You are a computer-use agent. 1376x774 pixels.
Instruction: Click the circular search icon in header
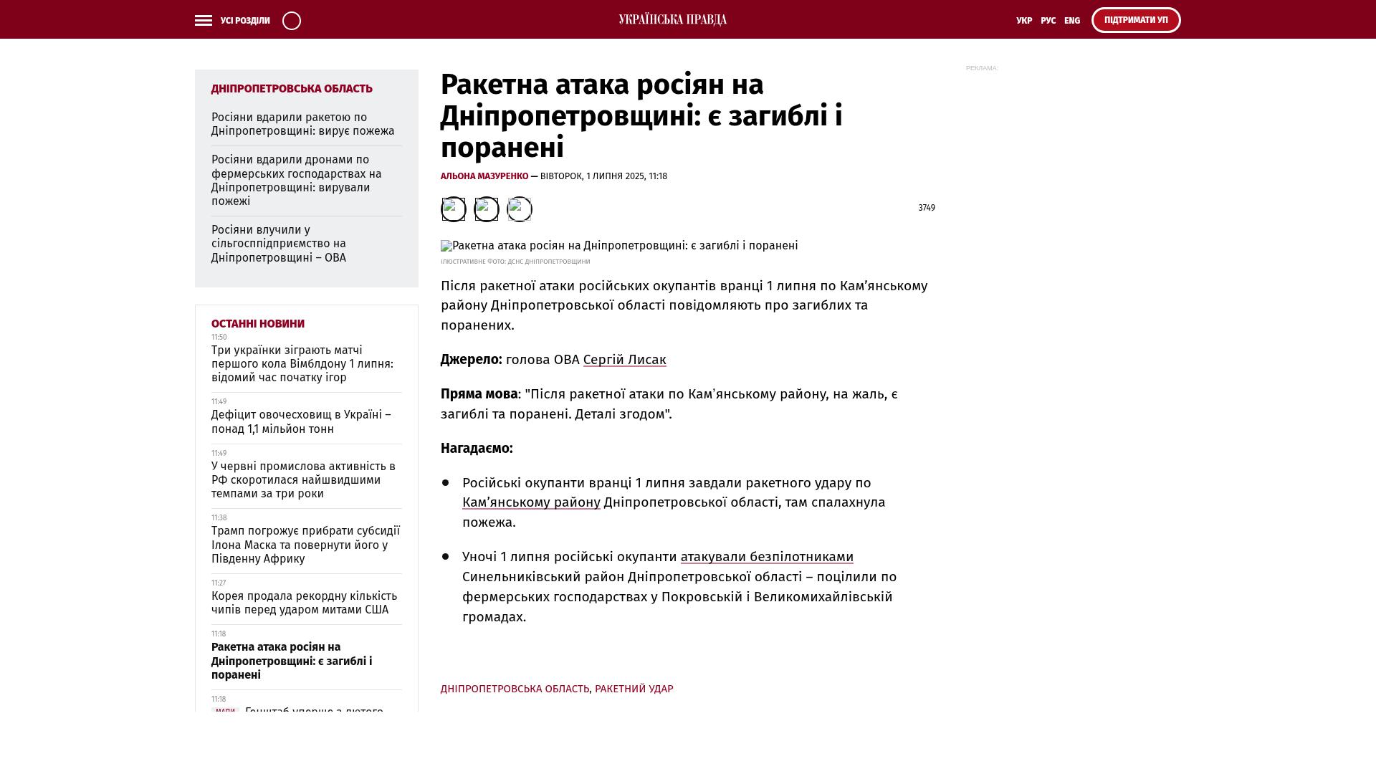click(292, 21)
